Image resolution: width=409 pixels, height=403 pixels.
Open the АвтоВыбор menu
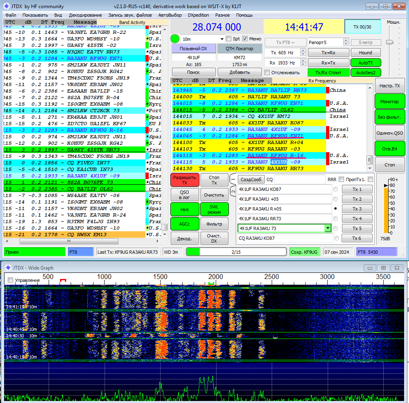point(170,15)
